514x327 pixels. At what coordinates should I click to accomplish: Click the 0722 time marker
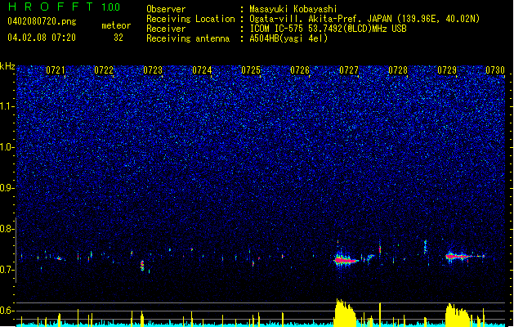click(x=104, y=70)
